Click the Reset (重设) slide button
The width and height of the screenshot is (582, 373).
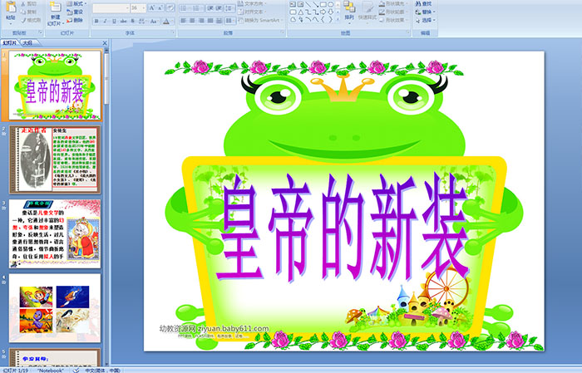75,12
